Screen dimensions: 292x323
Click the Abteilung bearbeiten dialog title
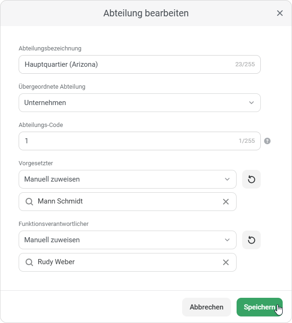146,13
